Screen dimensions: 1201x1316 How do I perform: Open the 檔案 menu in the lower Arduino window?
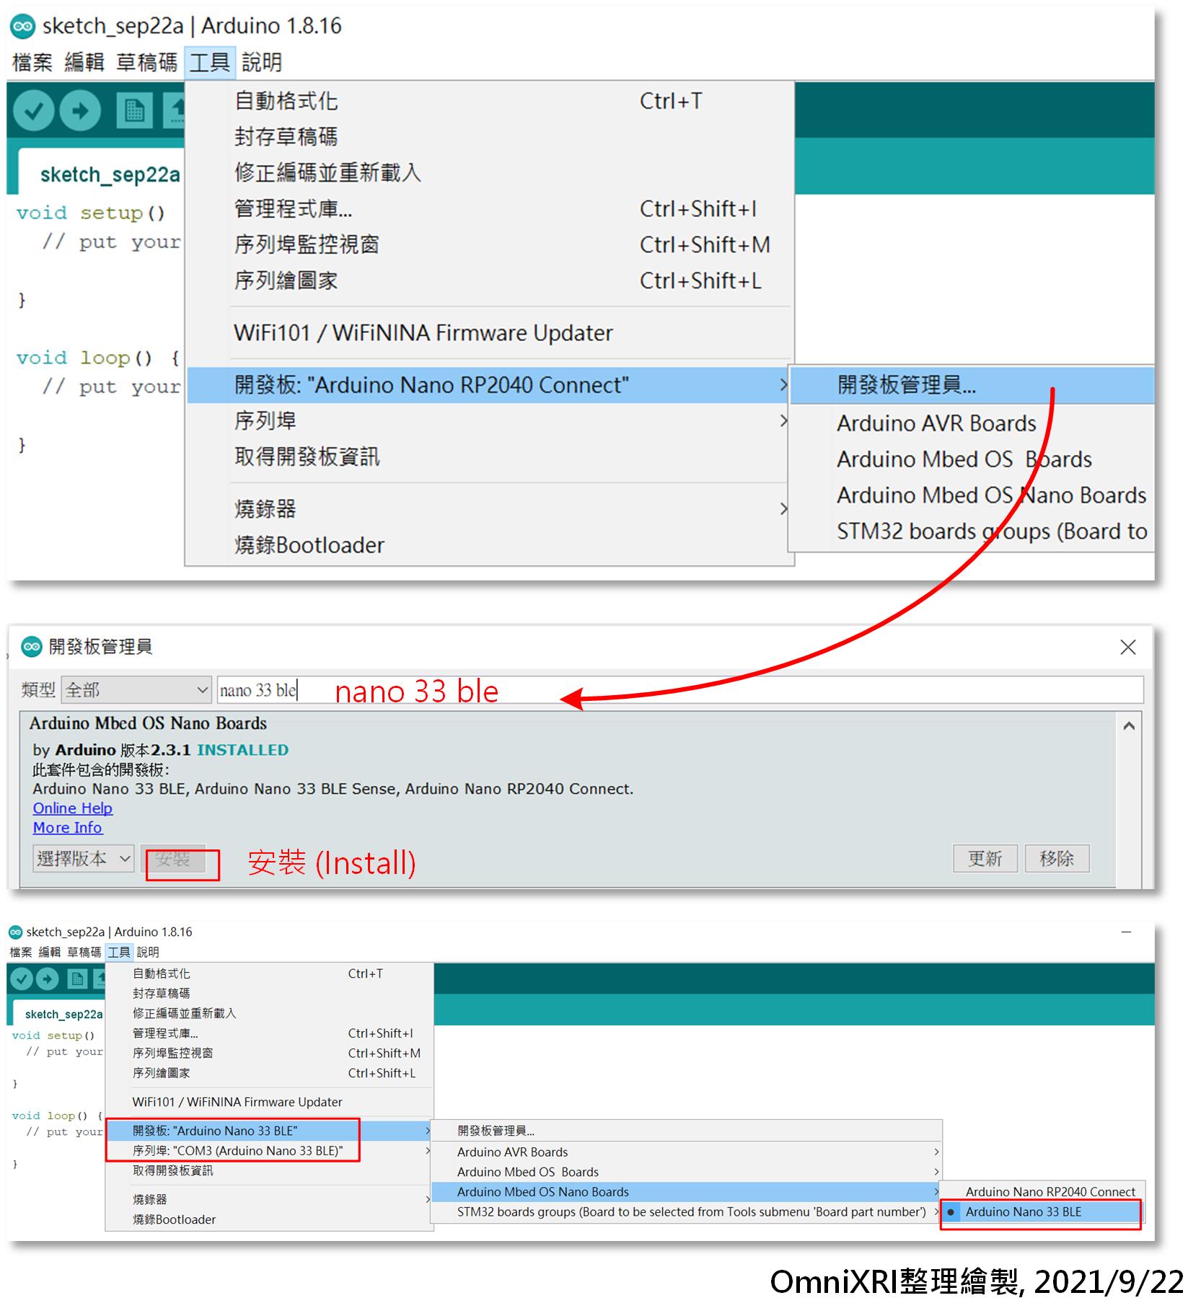21,952
